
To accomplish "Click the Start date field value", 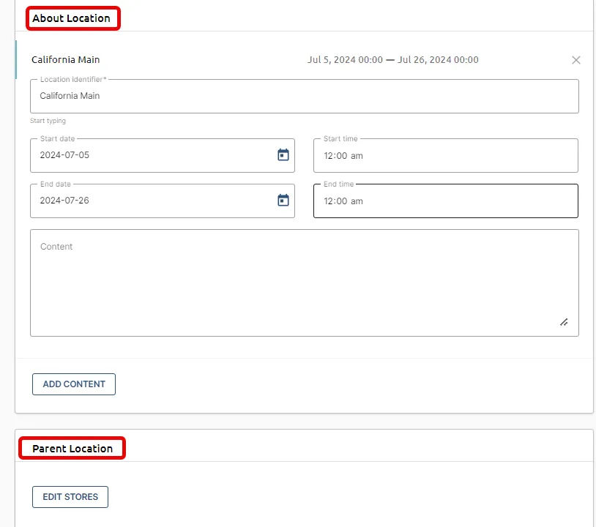I will (x=64, y=155).
